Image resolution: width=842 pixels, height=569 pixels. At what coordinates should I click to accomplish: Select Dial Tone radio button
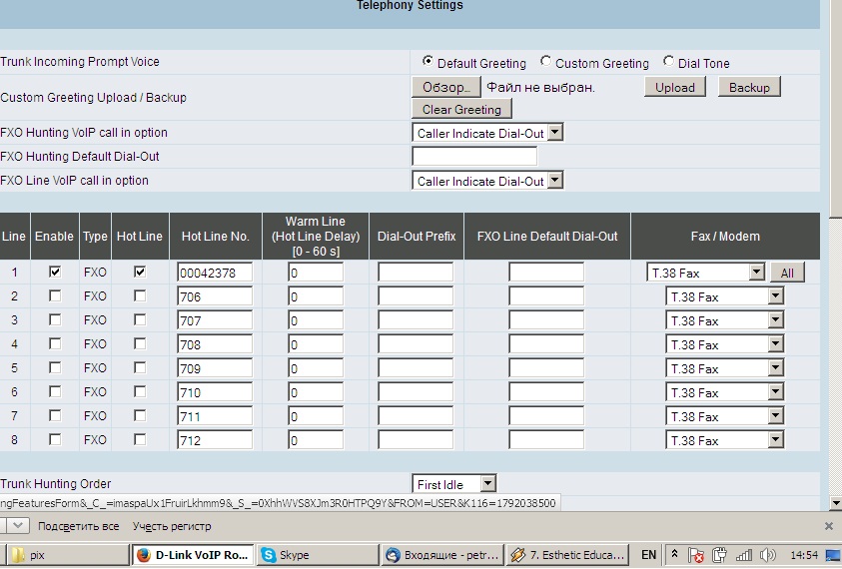point(668,61)
